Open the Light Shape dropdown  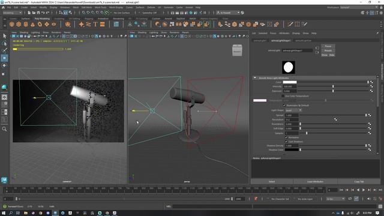[293, 110]
